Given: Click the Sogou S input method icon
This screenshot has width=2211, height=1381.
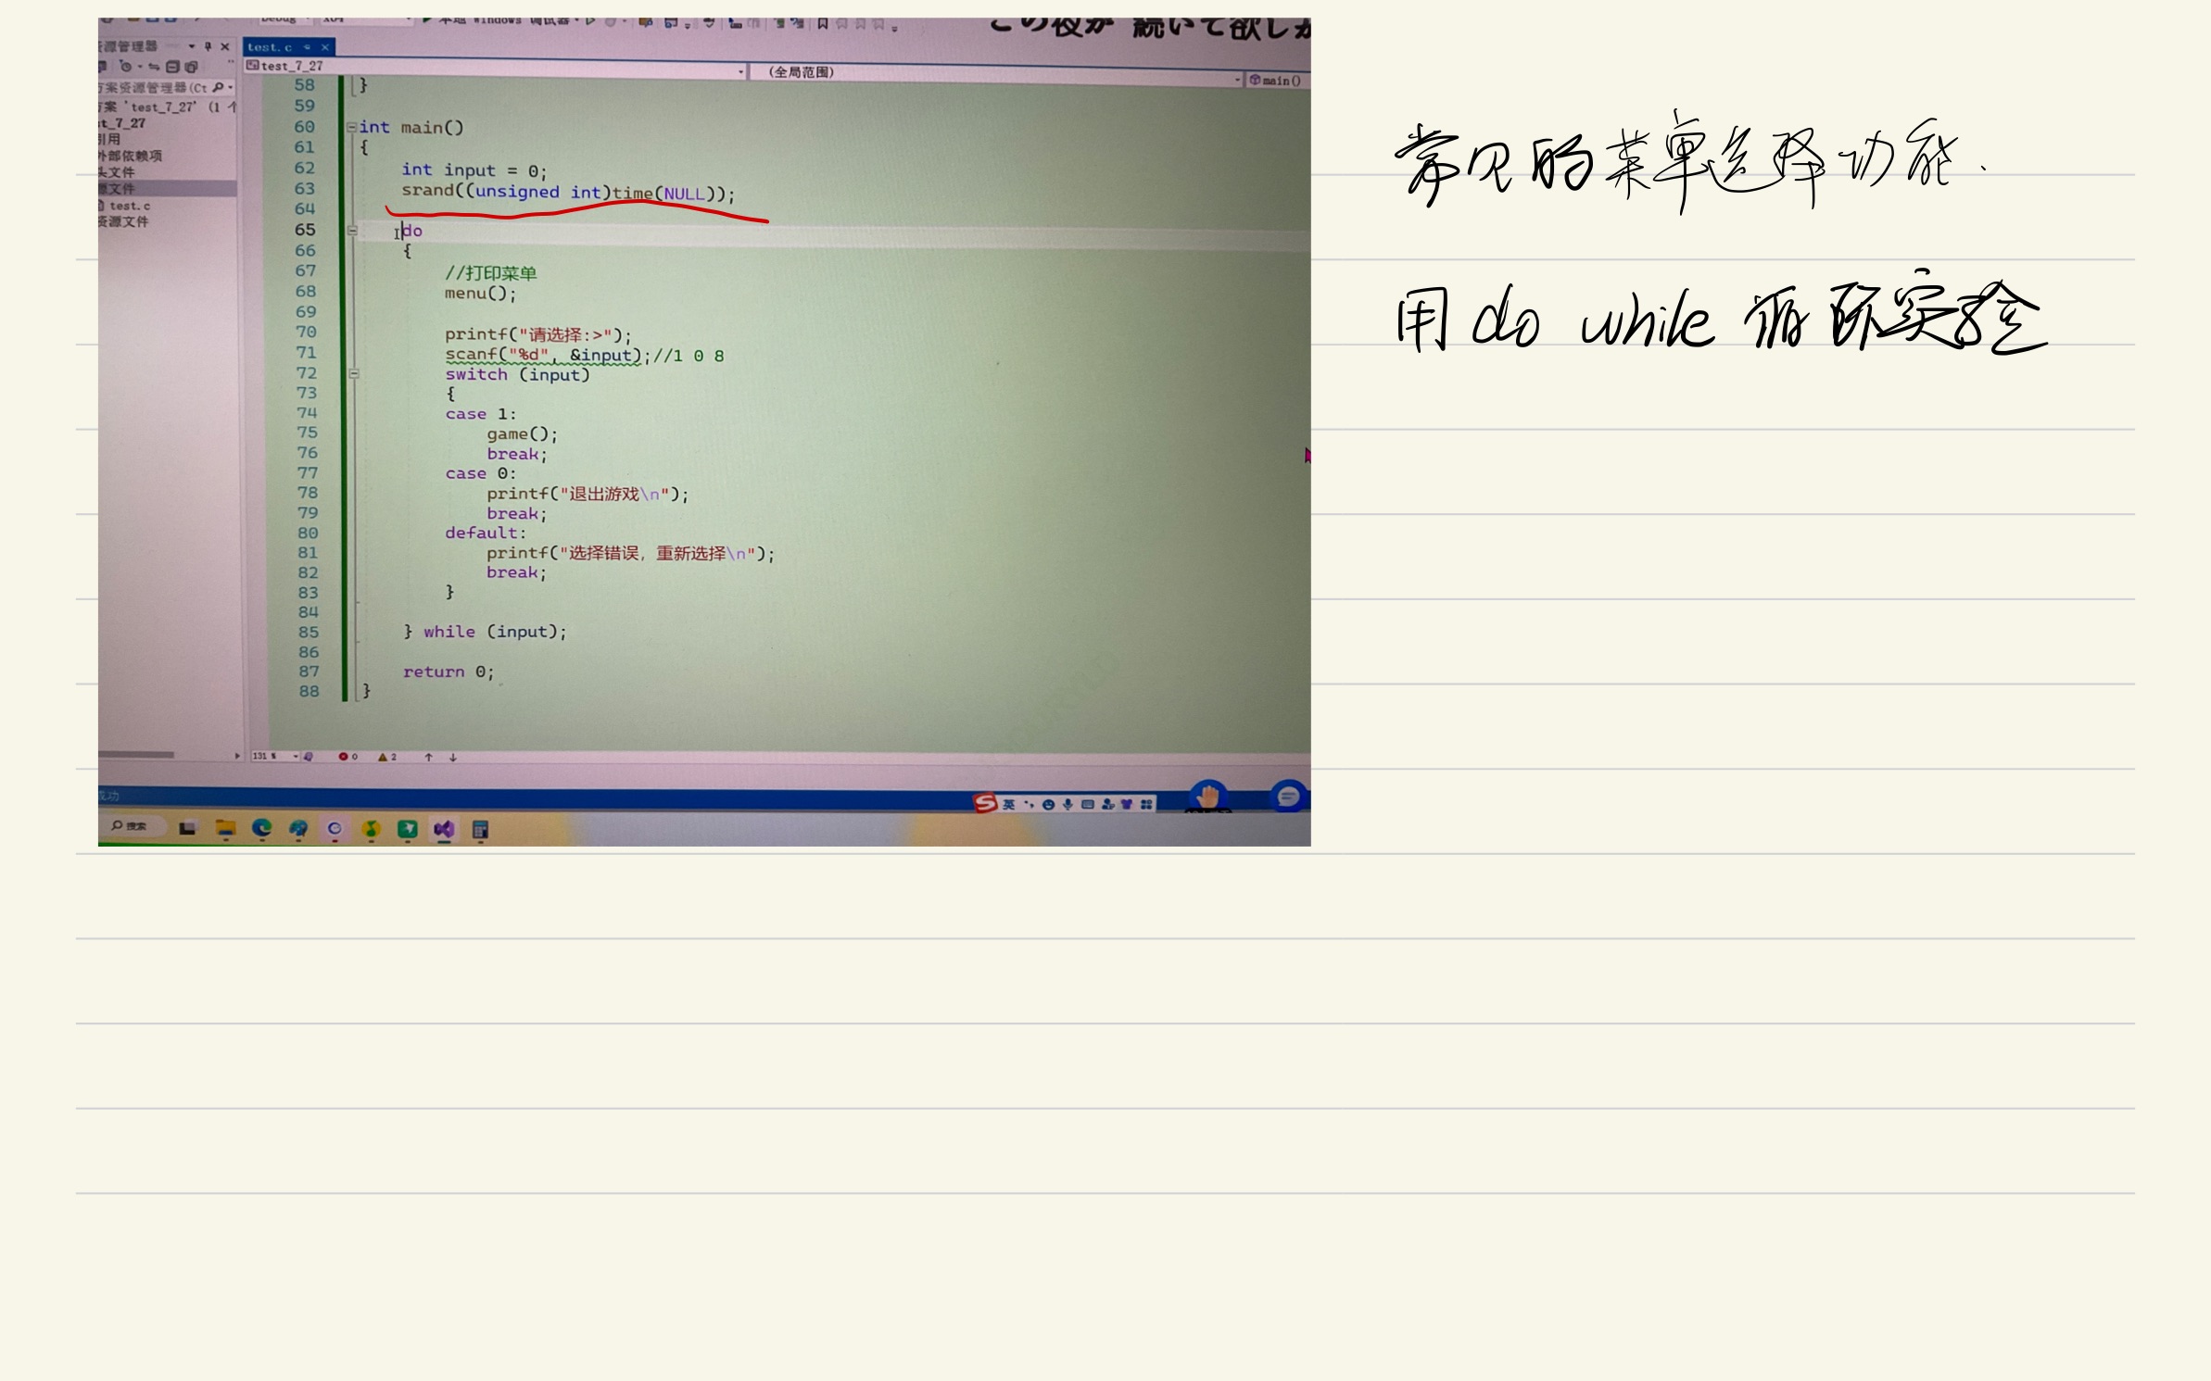Looking at the screenshot, I should 984,803.
